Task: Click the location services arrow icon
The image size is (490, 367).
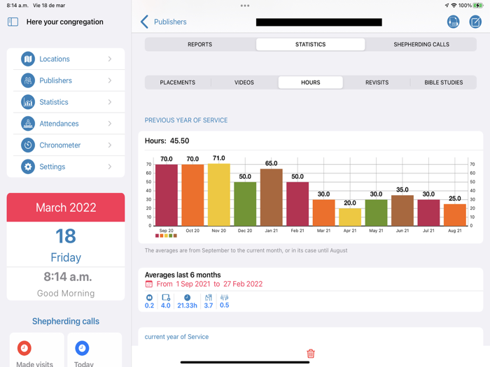Action: click(447, 6)
